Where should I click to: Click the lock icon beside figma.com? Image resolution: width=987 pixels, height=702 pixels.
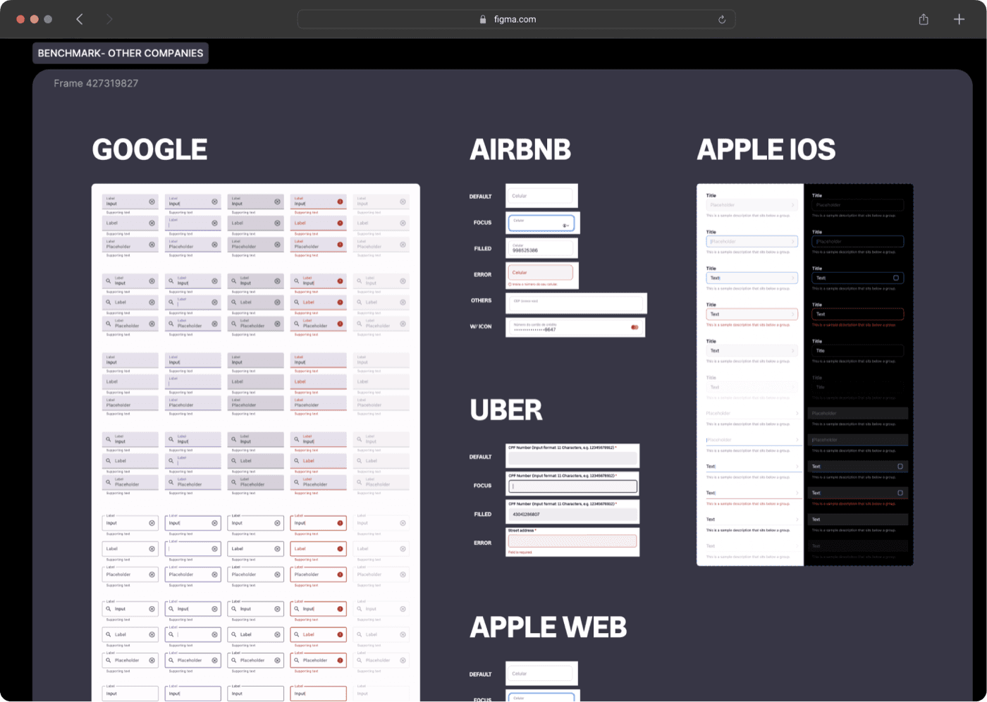tap(483, 20)
